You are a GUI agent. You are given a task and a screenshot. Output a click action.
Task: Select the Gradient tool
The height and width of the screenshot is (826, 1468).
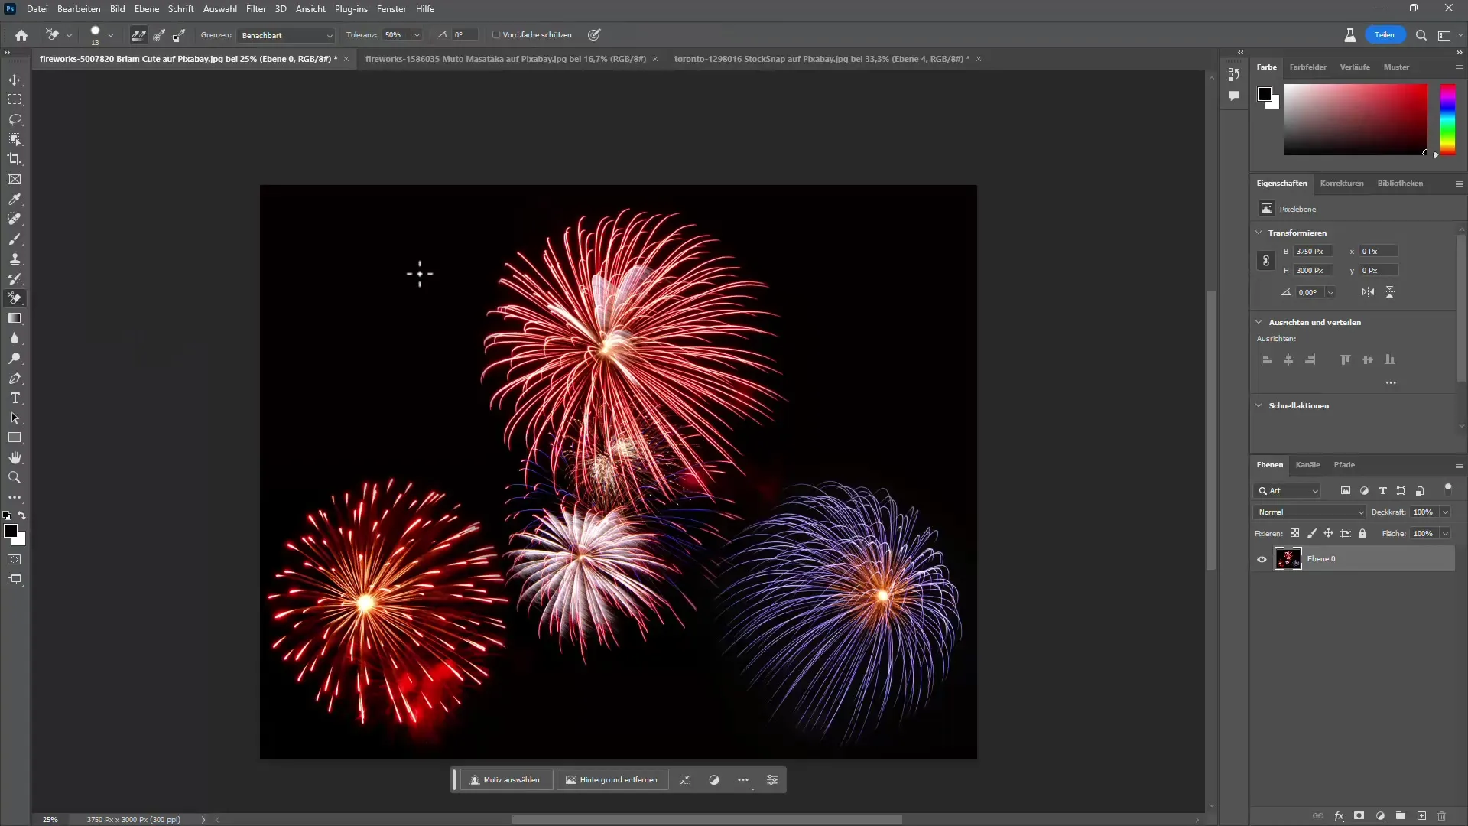tap(15, 318)
